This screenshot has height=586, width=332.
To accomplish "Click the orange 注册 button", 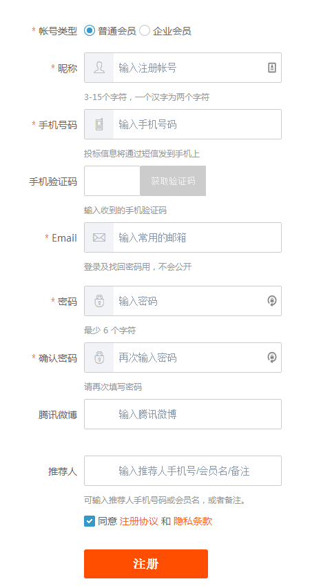I will click(146, 564).
